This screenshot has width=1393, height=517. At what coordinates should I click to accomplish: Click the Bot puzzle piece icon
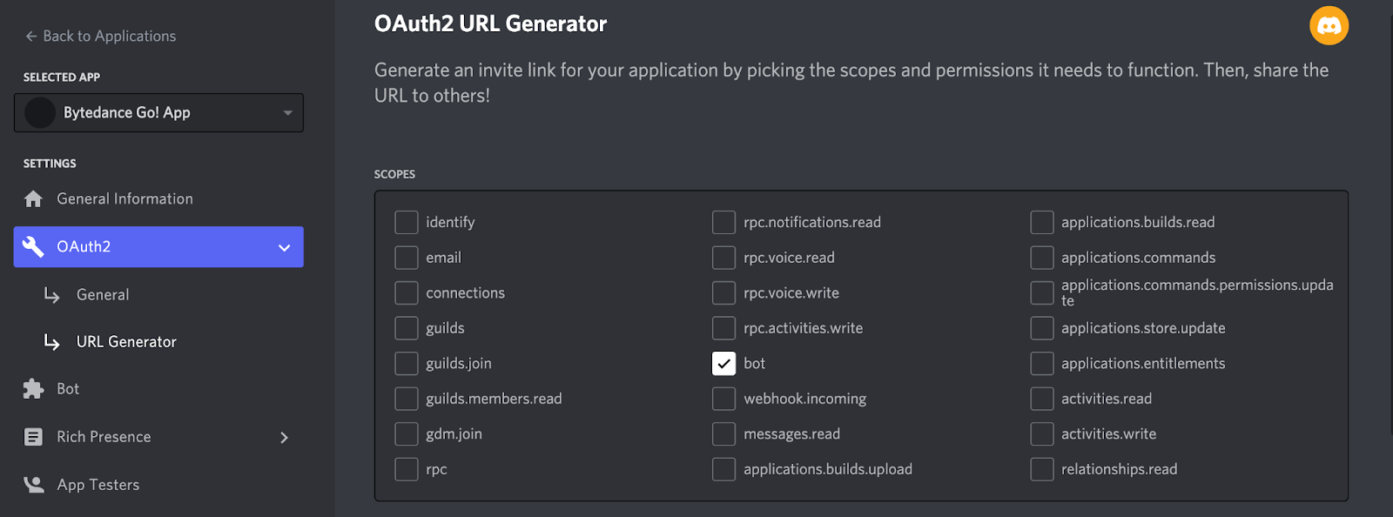[x=33, y=389]
